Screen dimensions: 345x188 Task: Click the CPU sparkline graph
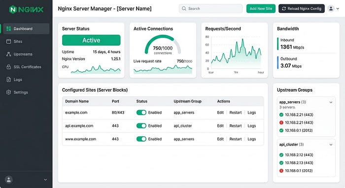coord(96,69)
